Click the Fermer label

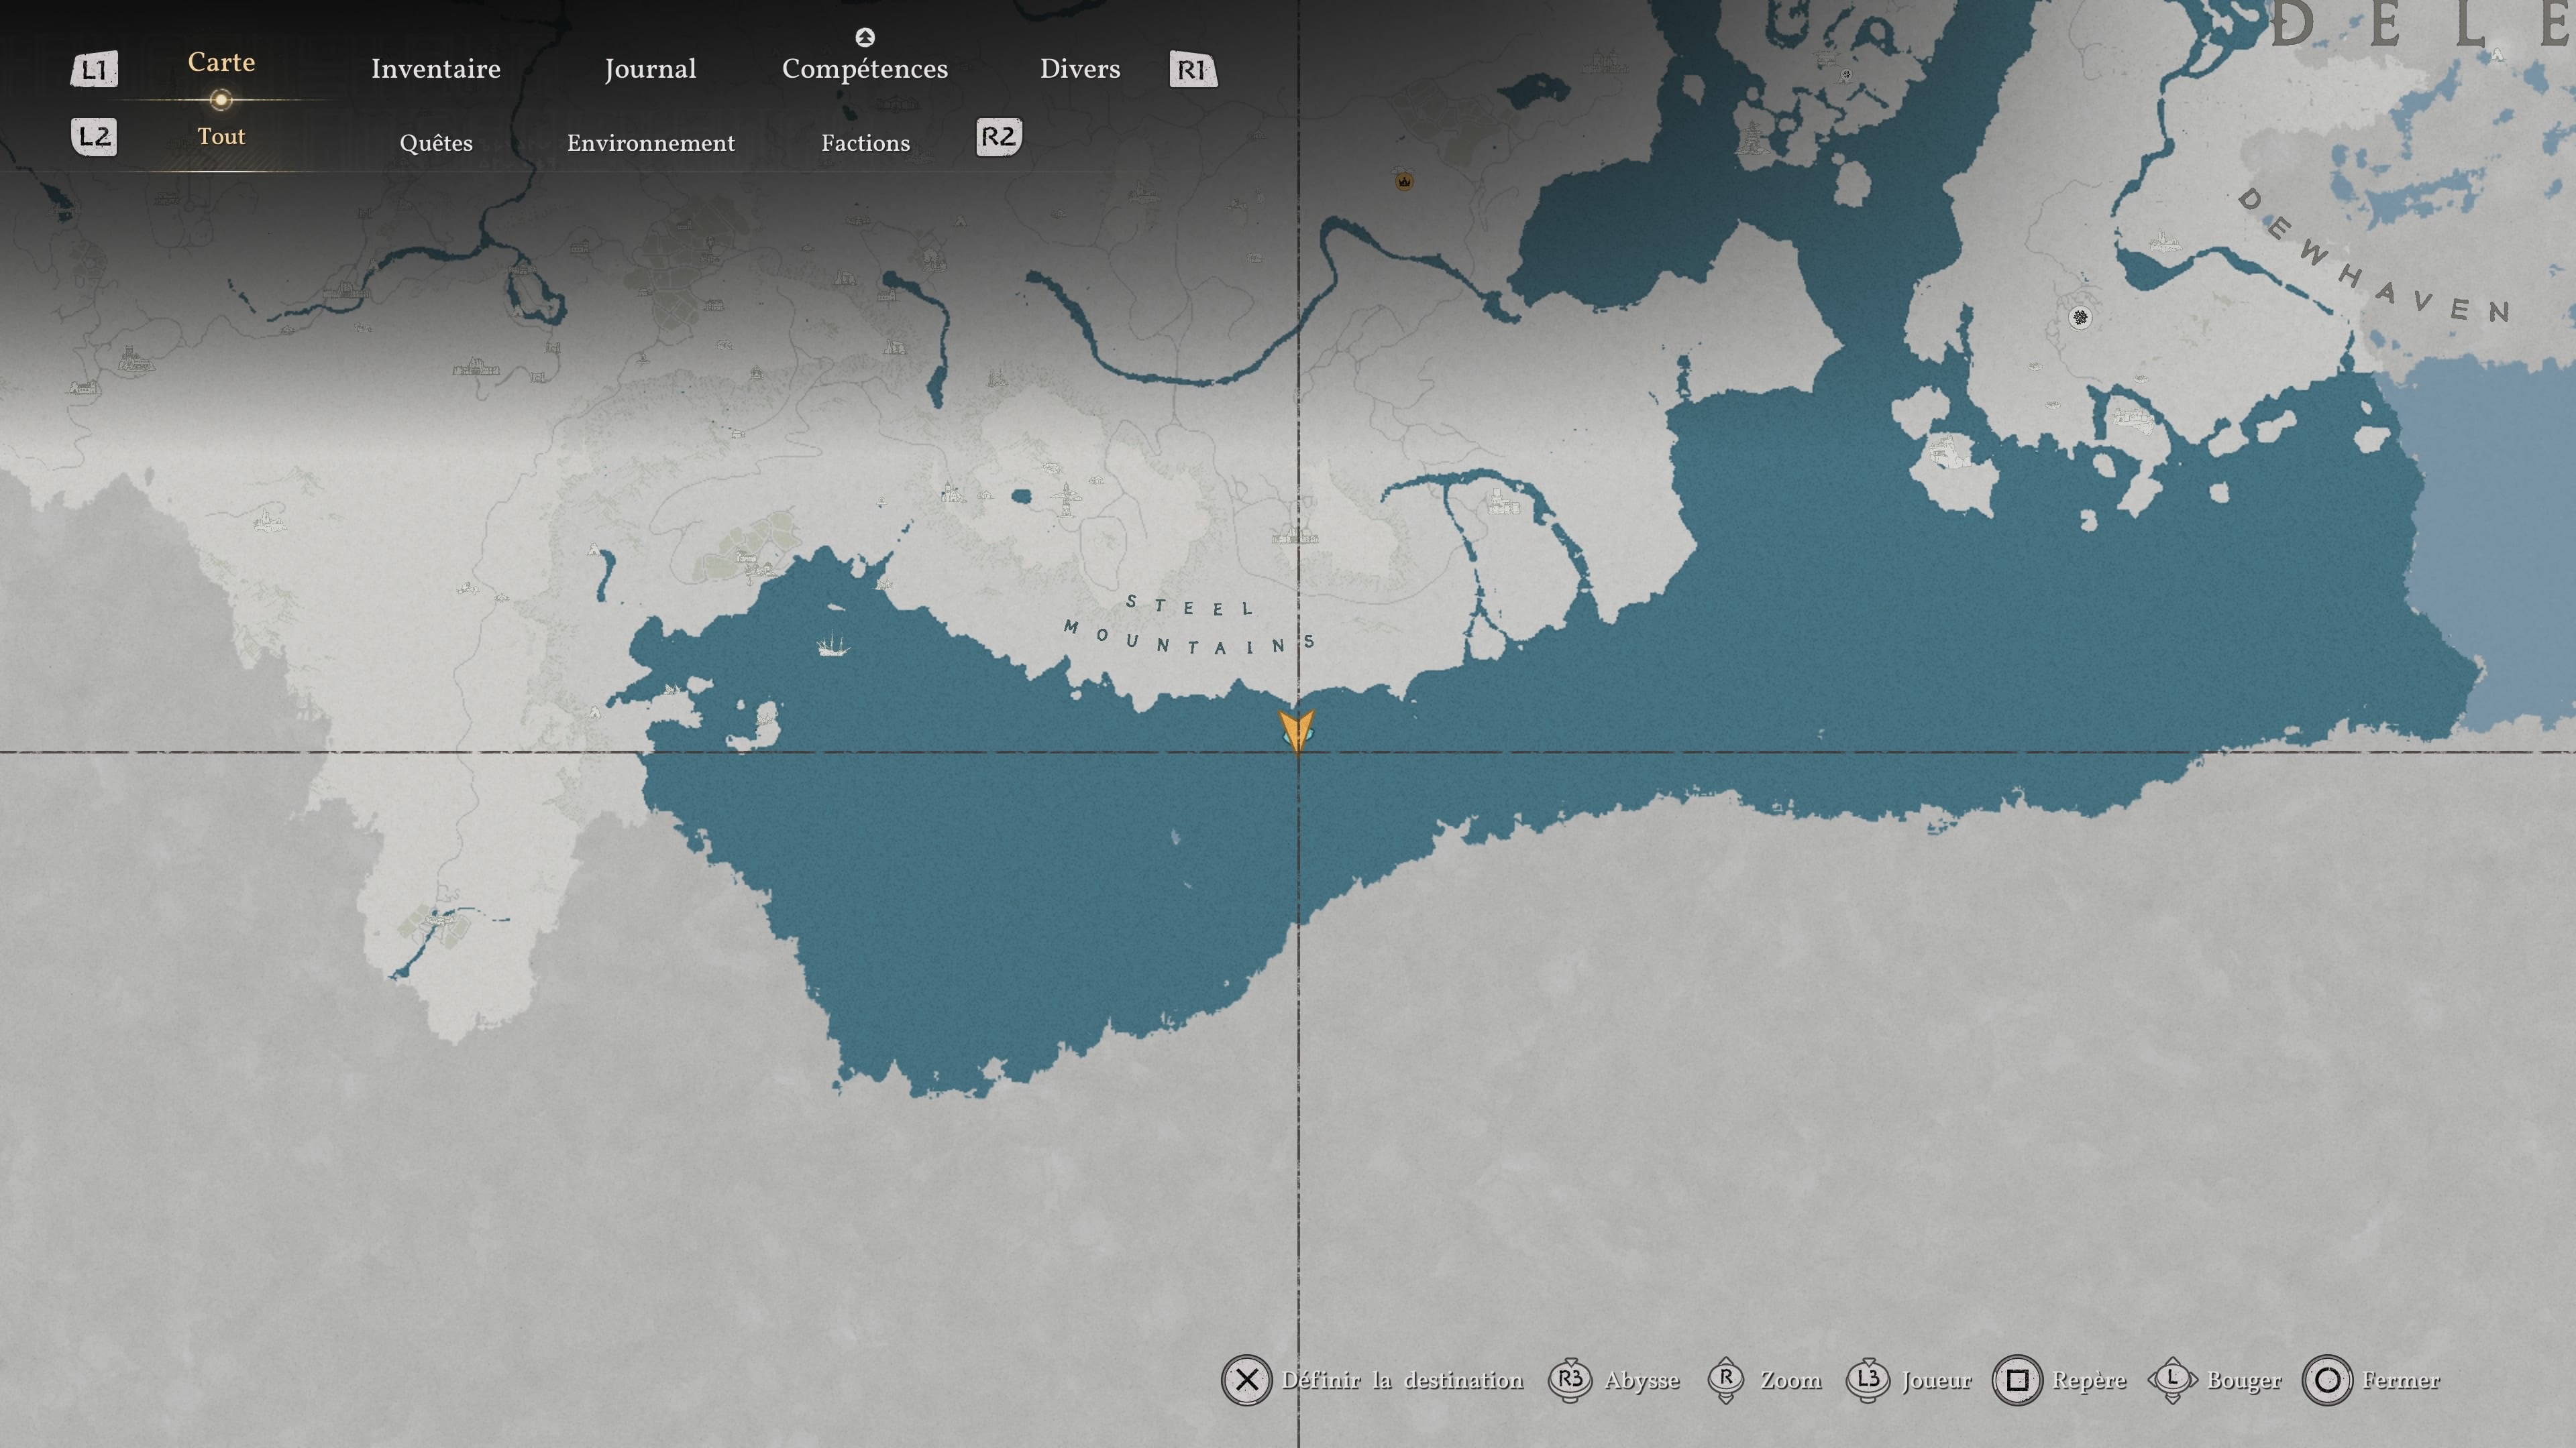point(2401,1380)
